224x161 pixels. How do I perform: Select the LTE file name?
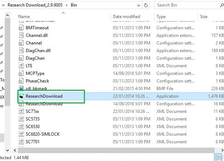pyautogui.click(x=29, y=66)
